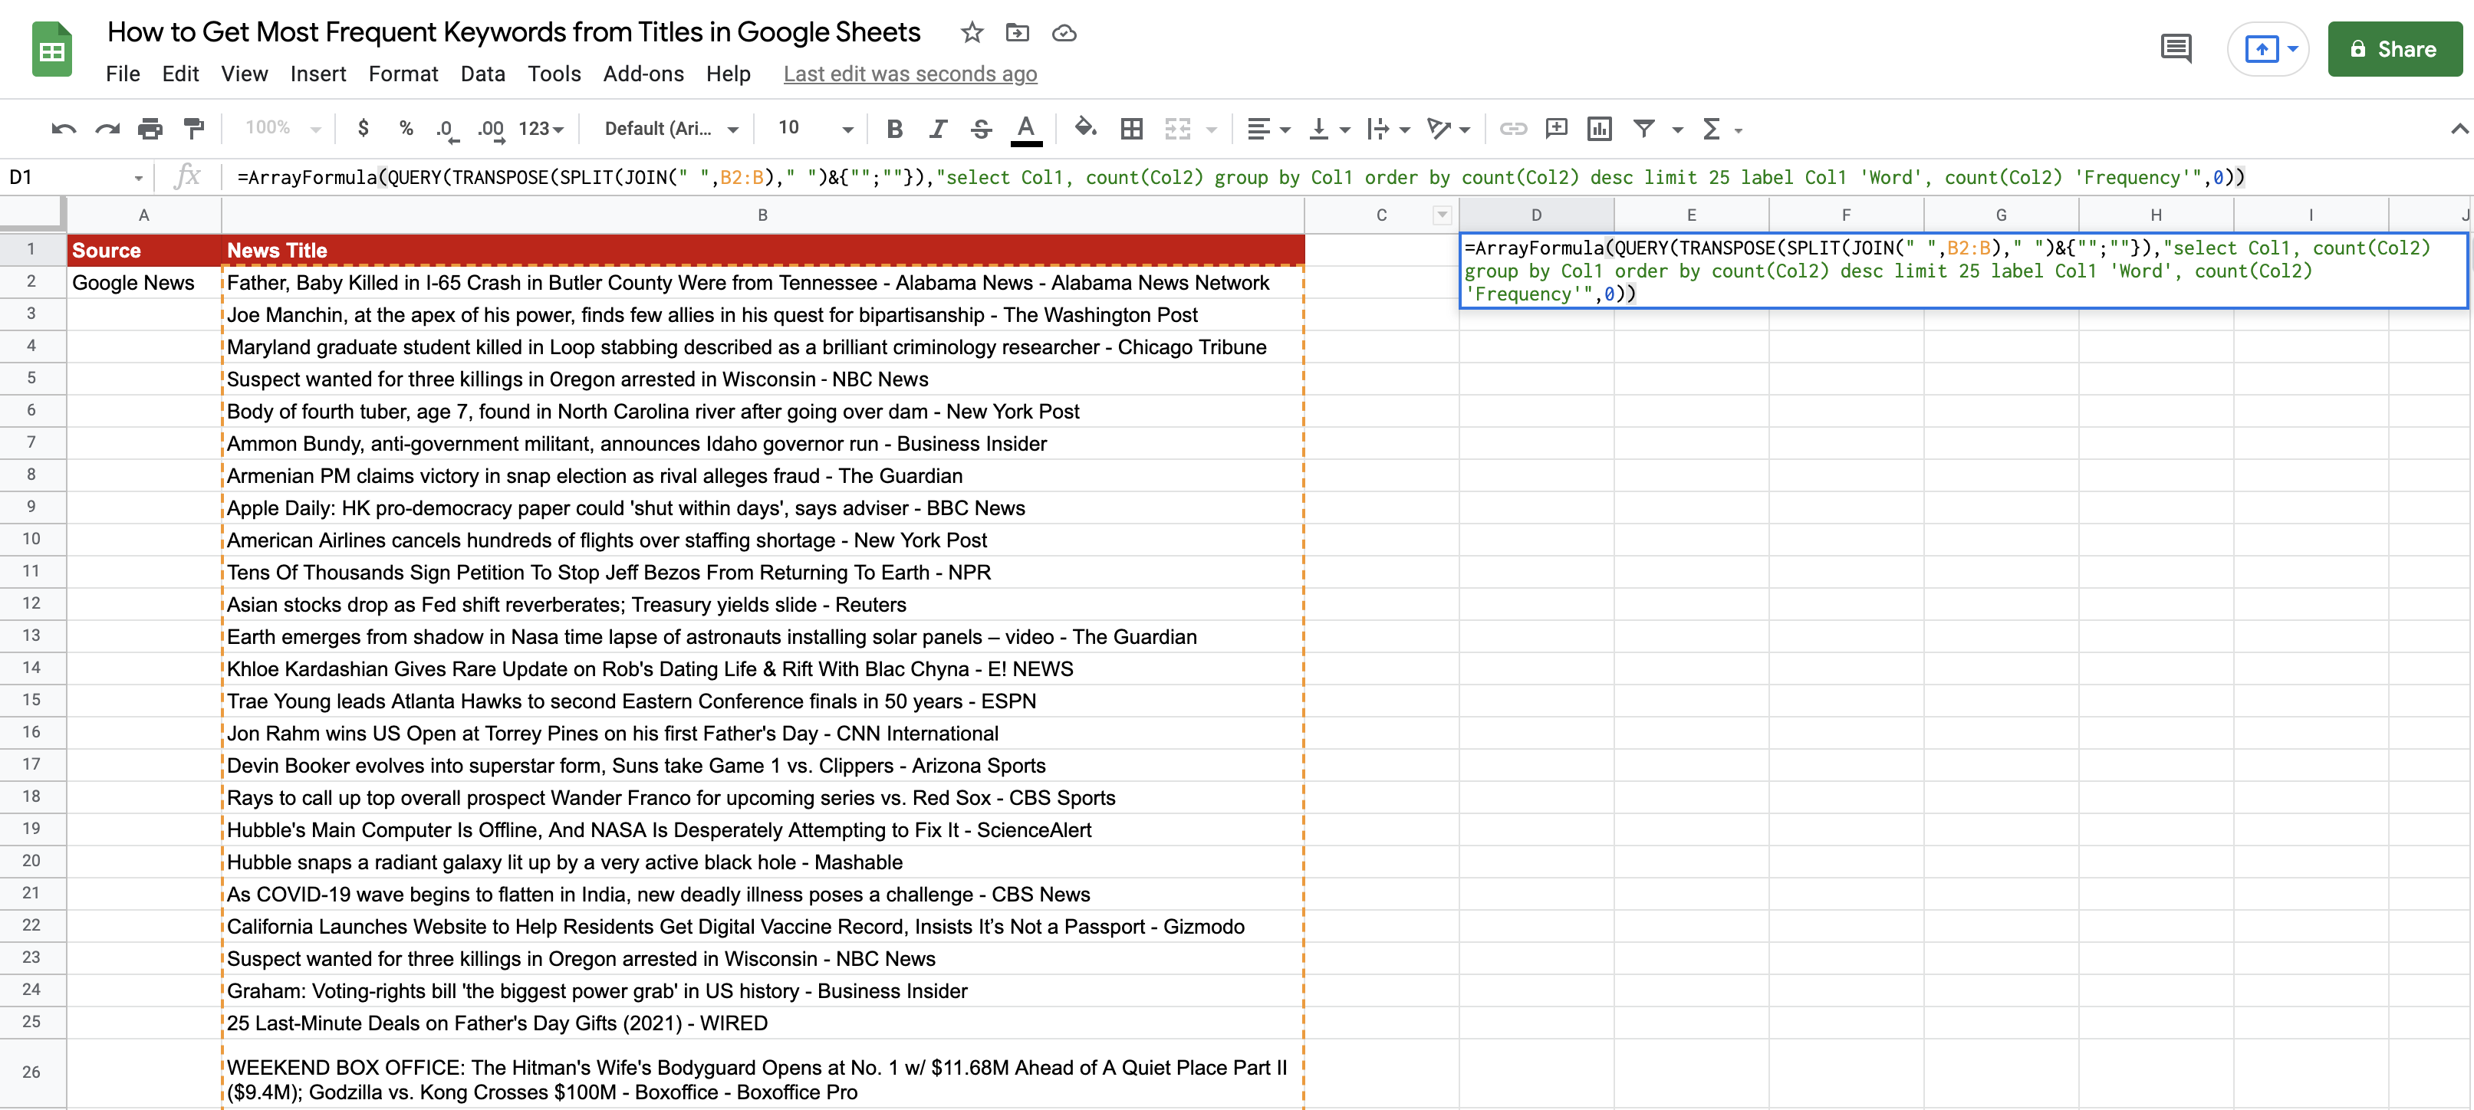
Task: Star this spreadsheet document
Action: (972, 33)
